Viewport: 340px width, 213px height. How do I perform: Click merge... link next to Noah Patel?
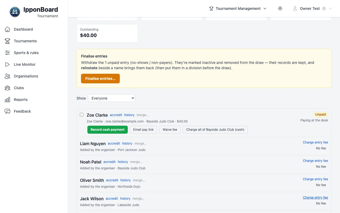pyautogui.click(x=136, y=162)
